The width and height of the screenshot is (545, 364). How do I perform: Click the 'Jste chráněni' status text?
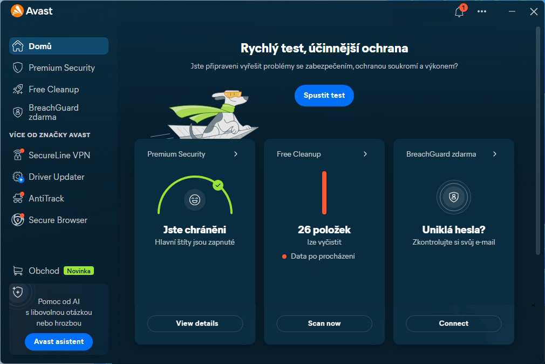click(x=195, y=230)
